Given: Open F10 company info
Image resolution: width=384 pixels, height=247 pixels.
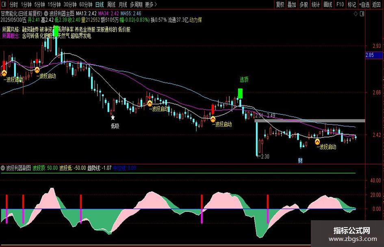Looking at the screenshot, I should coord(340,4).
